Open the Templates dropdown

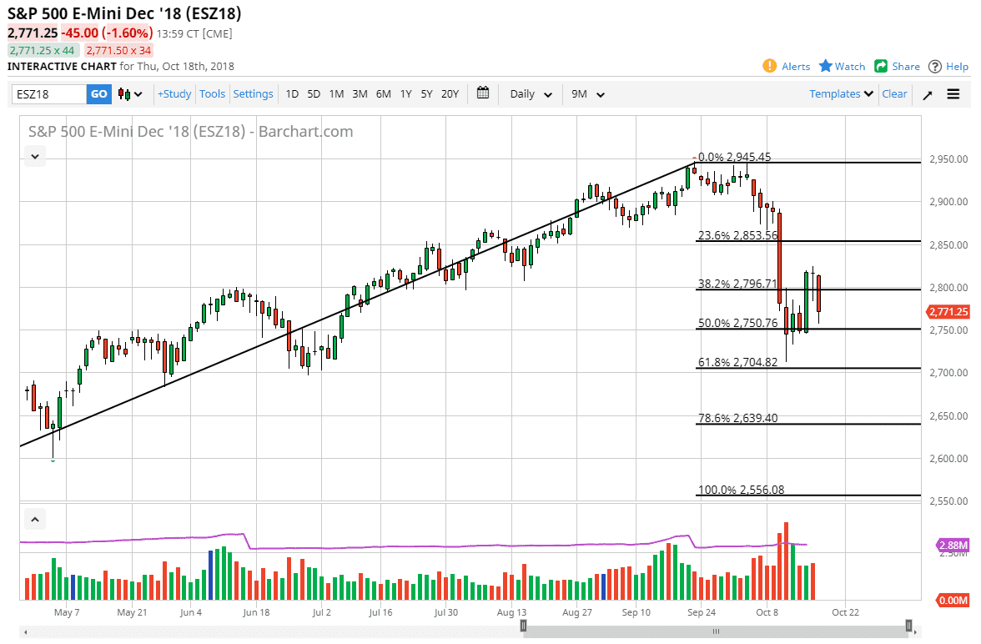pos(840,93)
